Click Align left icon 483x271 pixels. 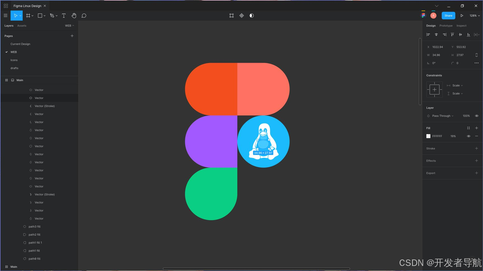pyautogui.click(x=428, y=35)
